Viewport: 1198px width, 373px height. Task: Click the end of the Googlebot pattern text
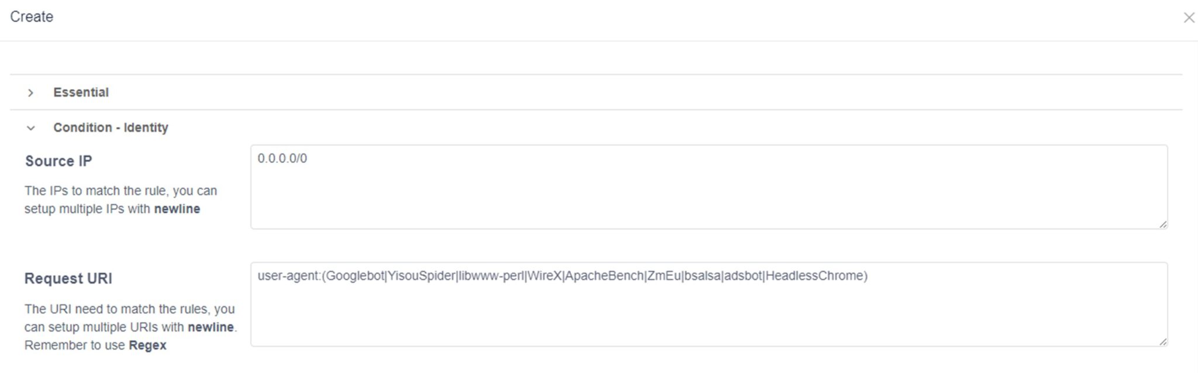tap(383, 277)
